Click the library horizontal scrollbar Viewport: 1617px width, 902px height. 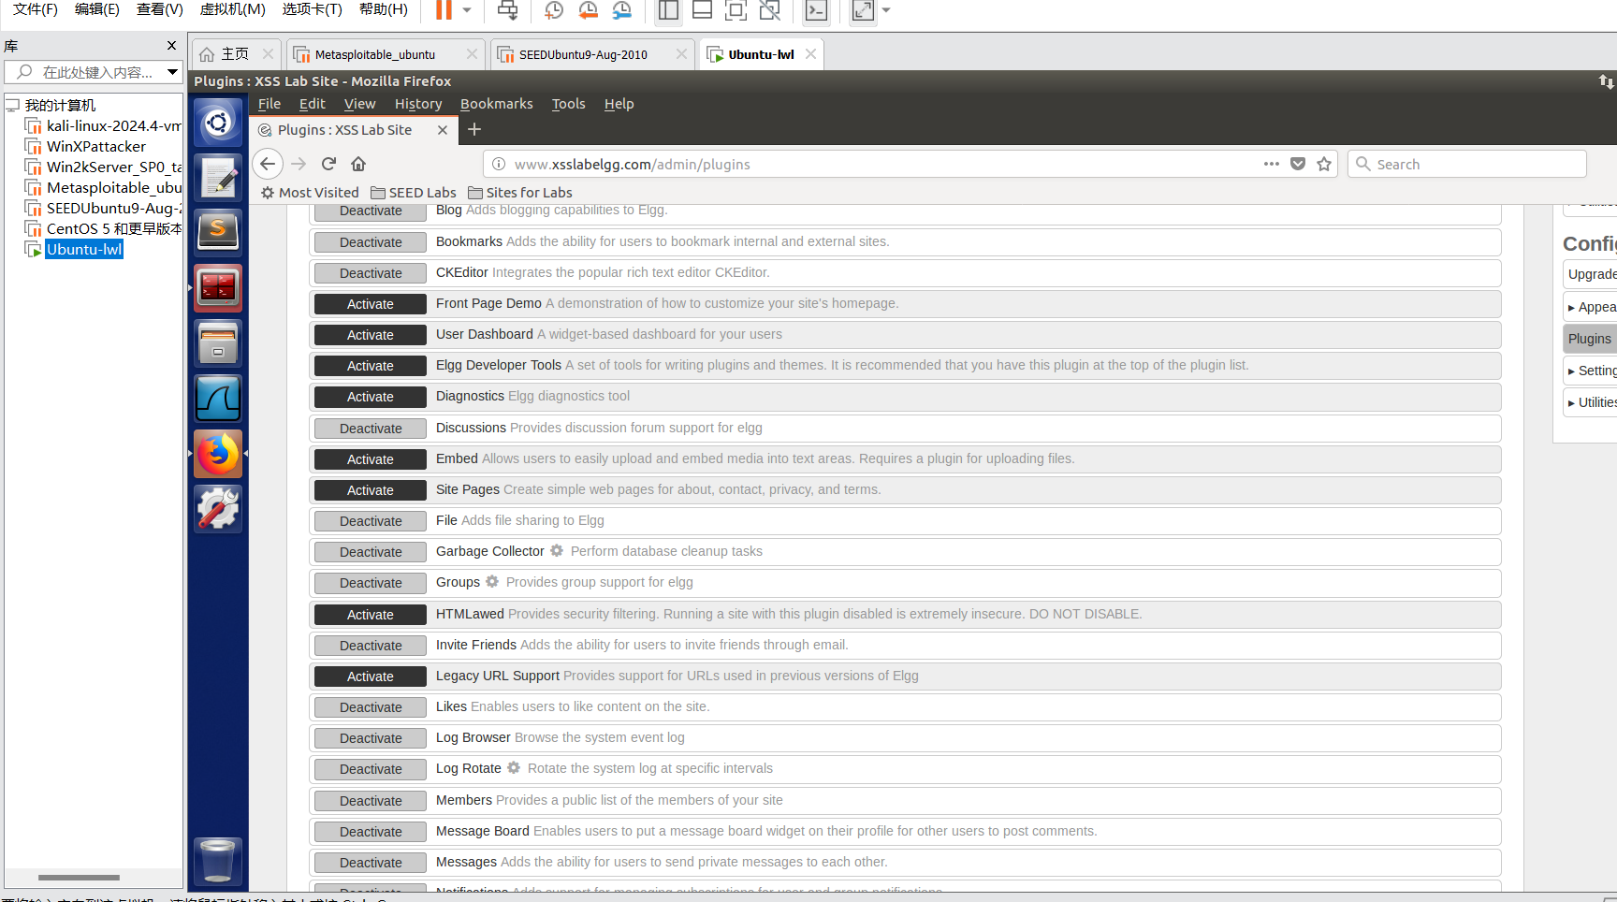(79, 878)
